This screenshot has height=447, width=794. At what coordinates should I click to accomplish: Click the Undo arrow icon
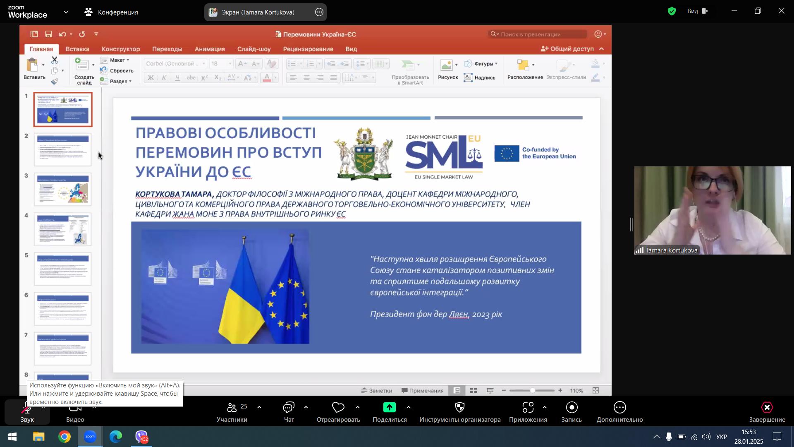(x=62, y=34)
